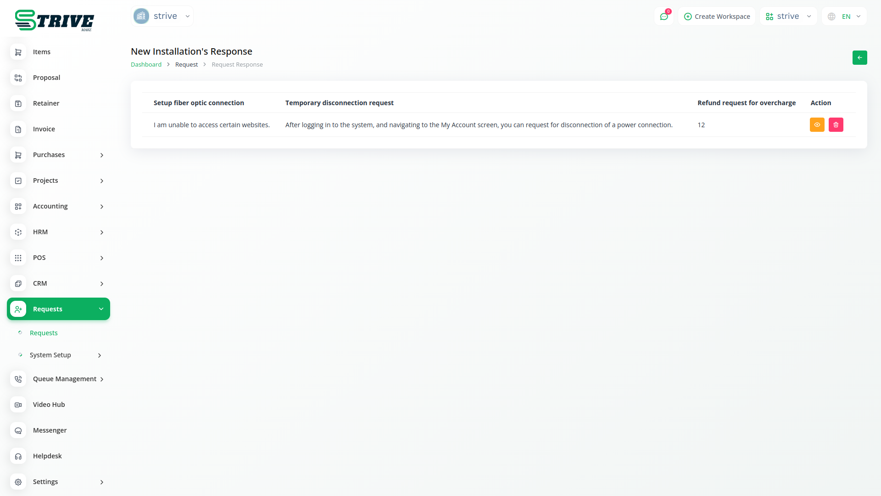Click the Create Workspace button
Viewport: 881px width, 496px height.
click(x=717, y=17)
